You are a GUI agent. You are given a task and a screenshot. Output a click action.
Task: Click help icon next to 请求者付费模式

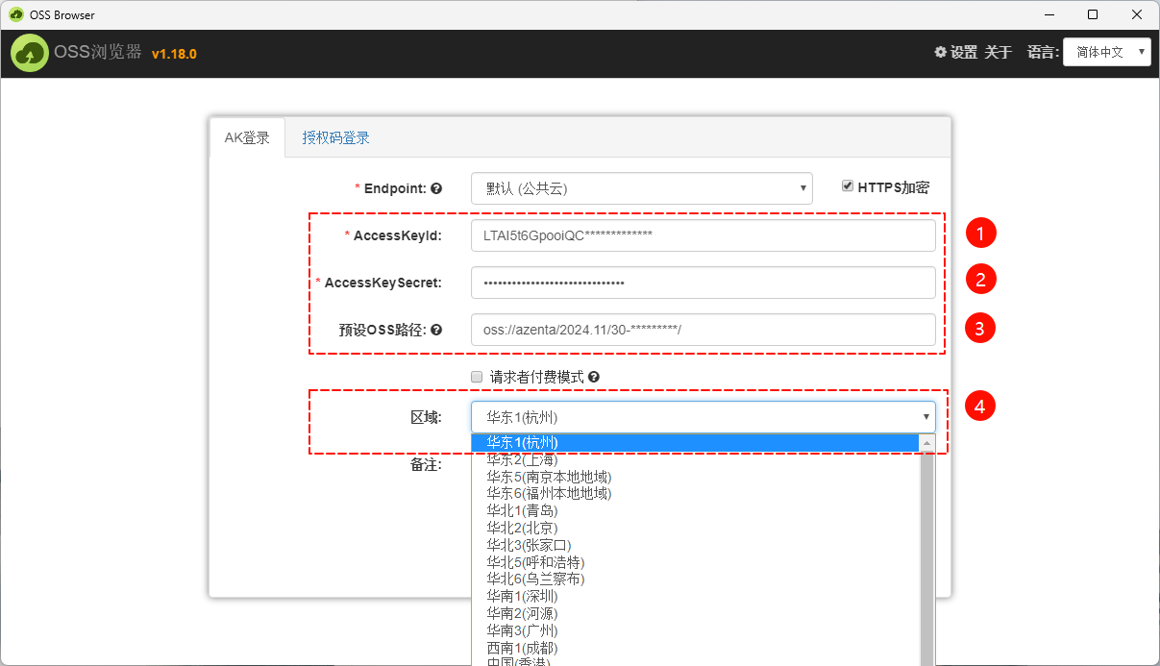[x=594, y=378]
